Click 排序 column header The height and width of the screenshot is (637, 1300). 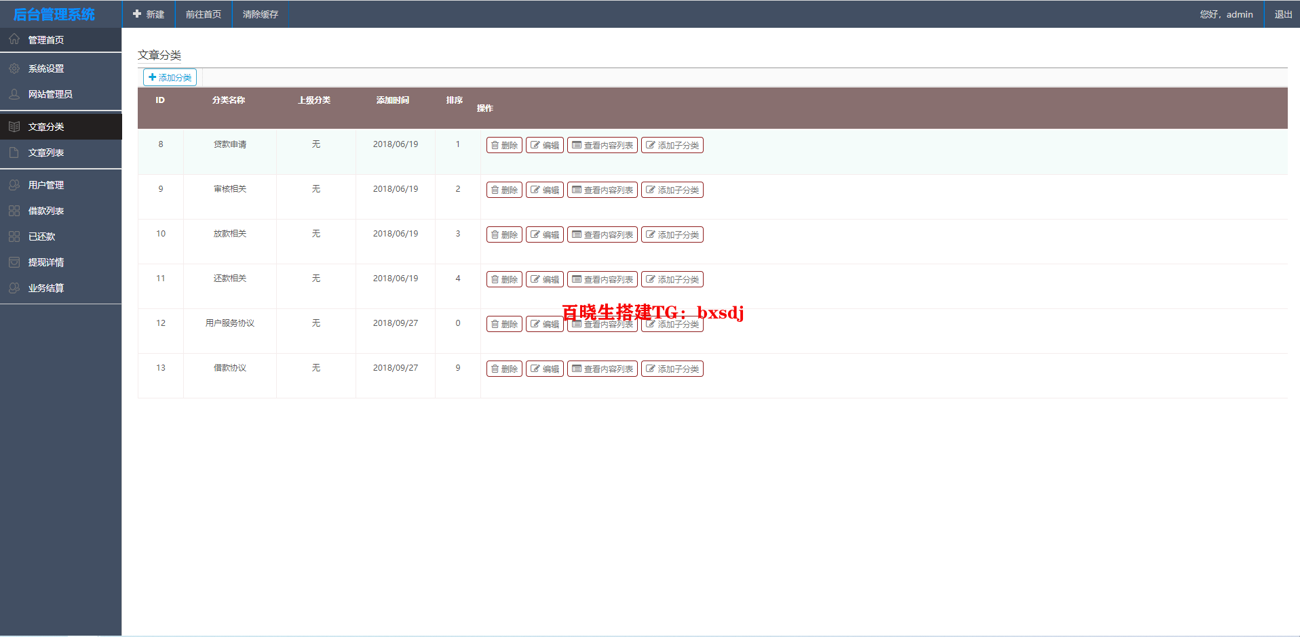[x=455, y=100]
